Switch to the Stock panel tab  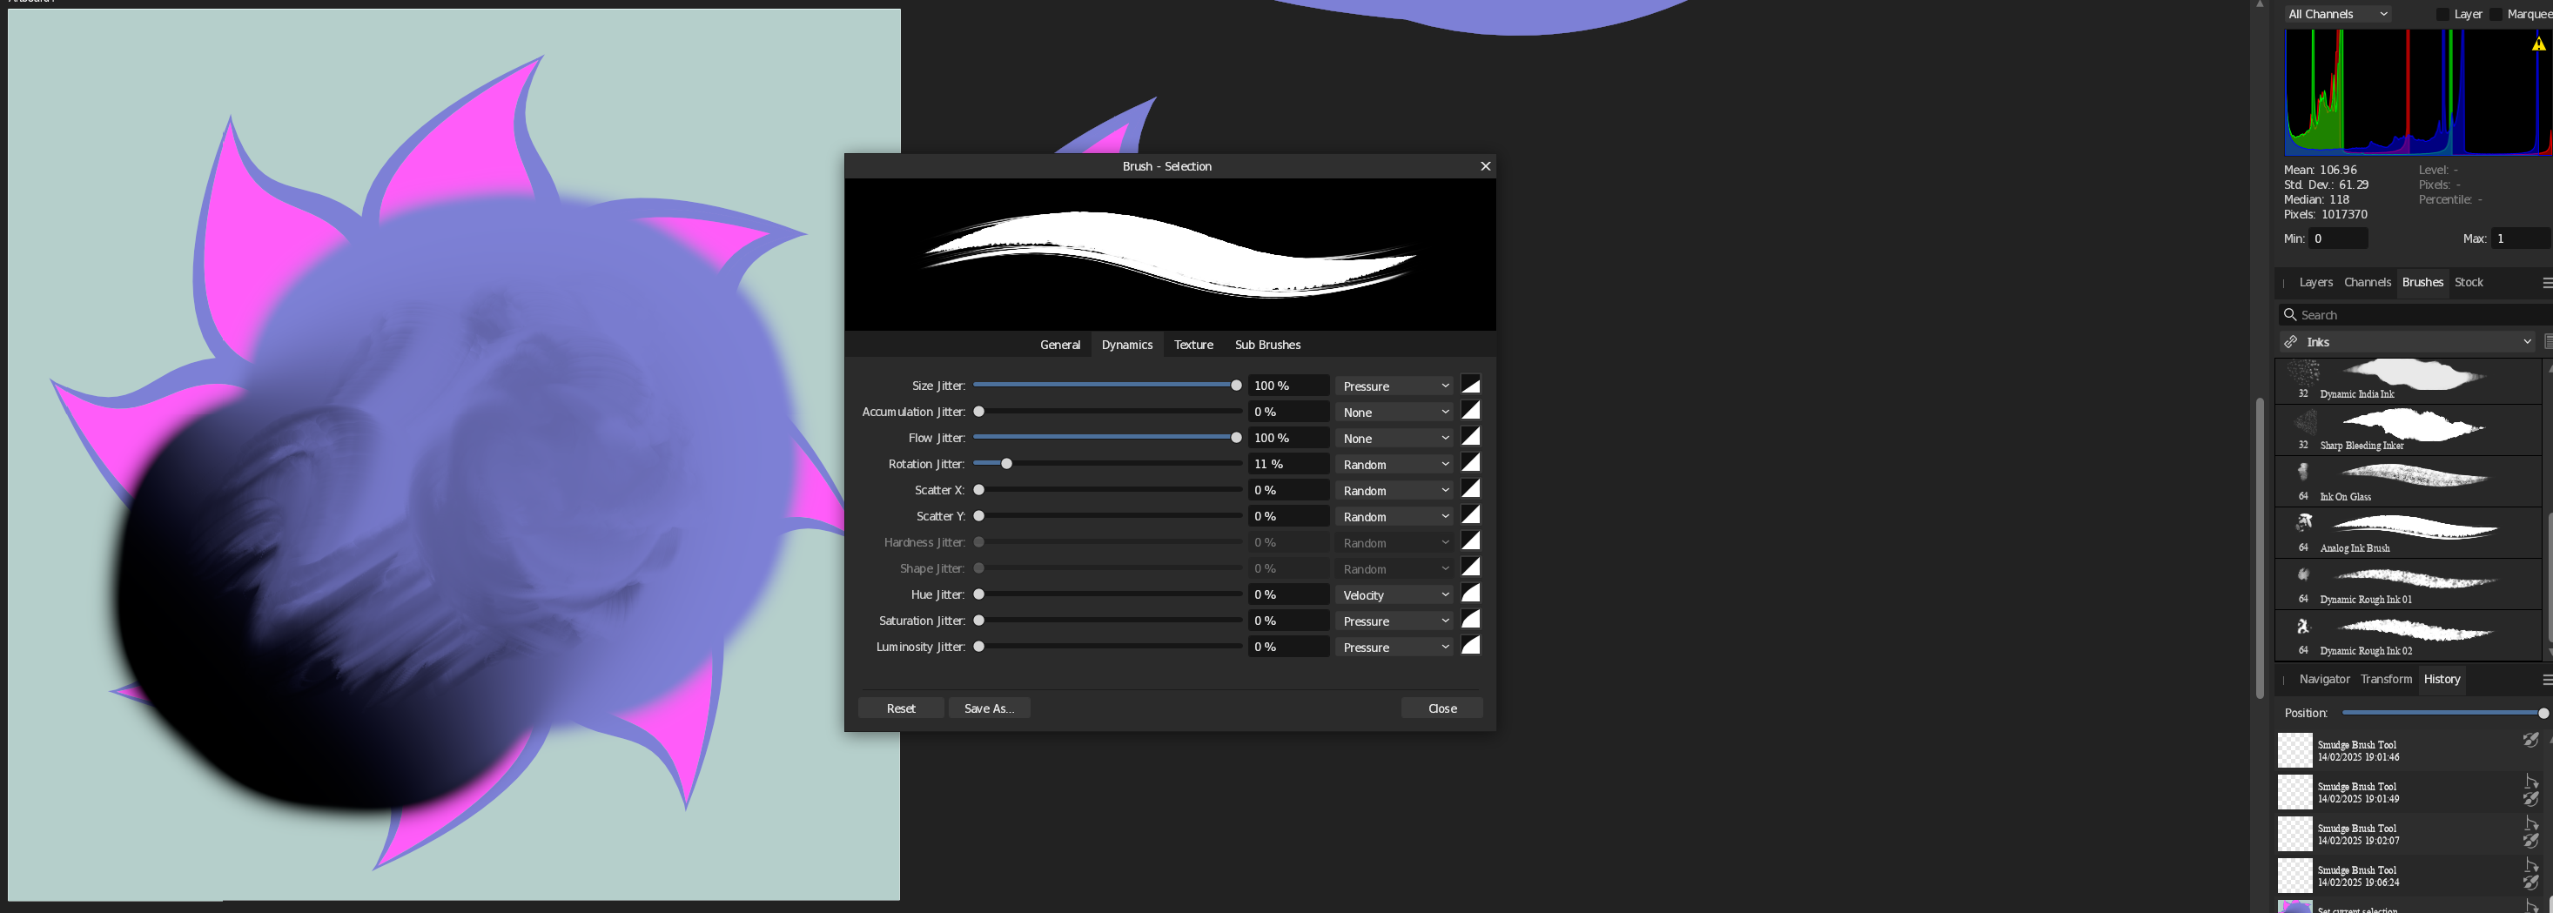[2468, 283]
